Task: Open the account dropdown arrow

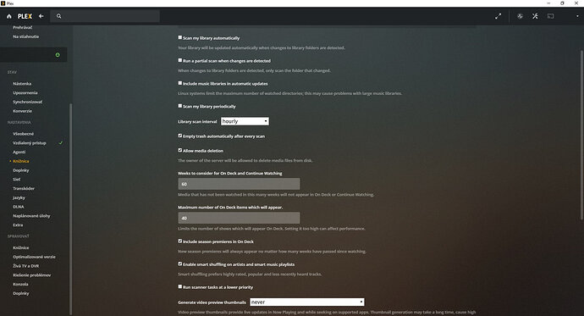Action: 578,16
